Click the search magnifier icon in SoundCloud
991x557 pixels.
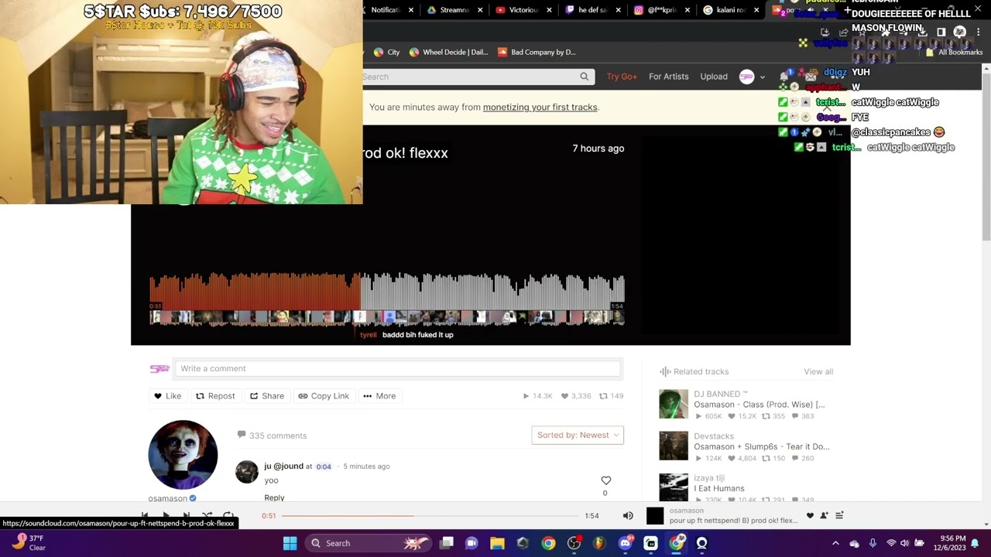(585, 77)
